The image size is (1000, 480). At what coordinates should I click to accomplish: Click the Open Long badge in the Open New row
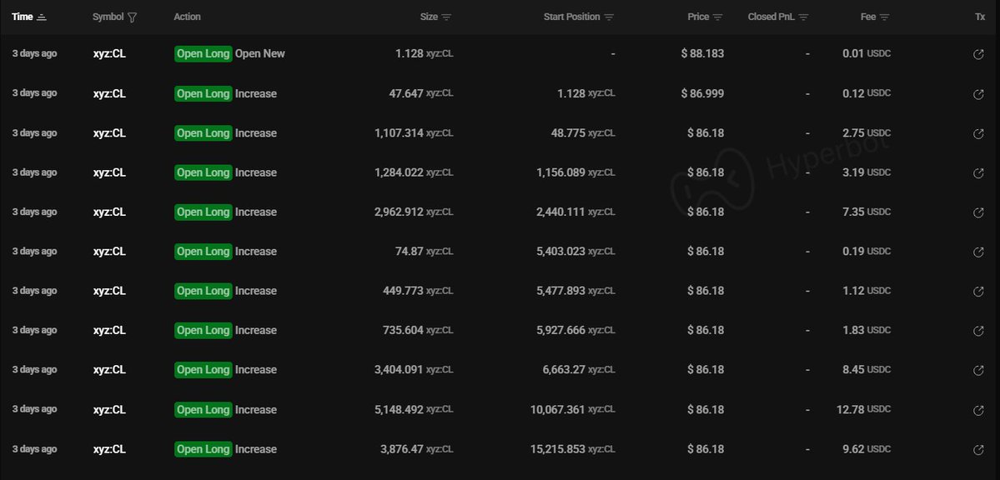point(204,54)
